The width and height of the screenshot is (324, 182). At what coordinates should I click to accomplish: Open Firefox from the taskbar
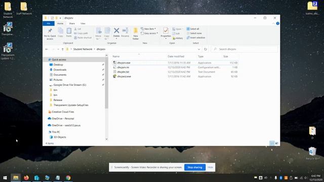tap(26, 177)
